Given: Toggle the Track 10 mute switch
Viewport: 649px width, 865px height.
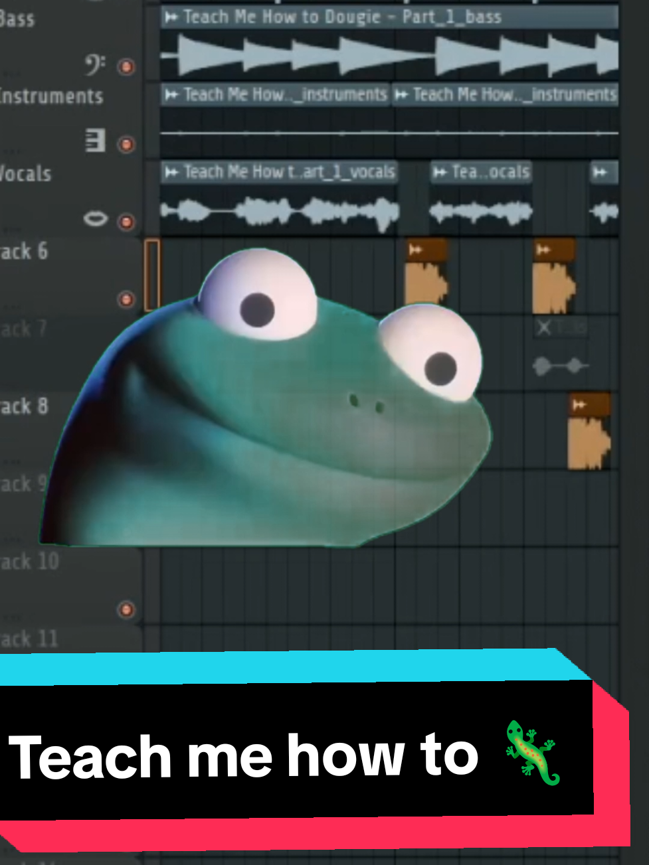Looking at the screenshot, I should pyautogui.click(x=126, y=609).
